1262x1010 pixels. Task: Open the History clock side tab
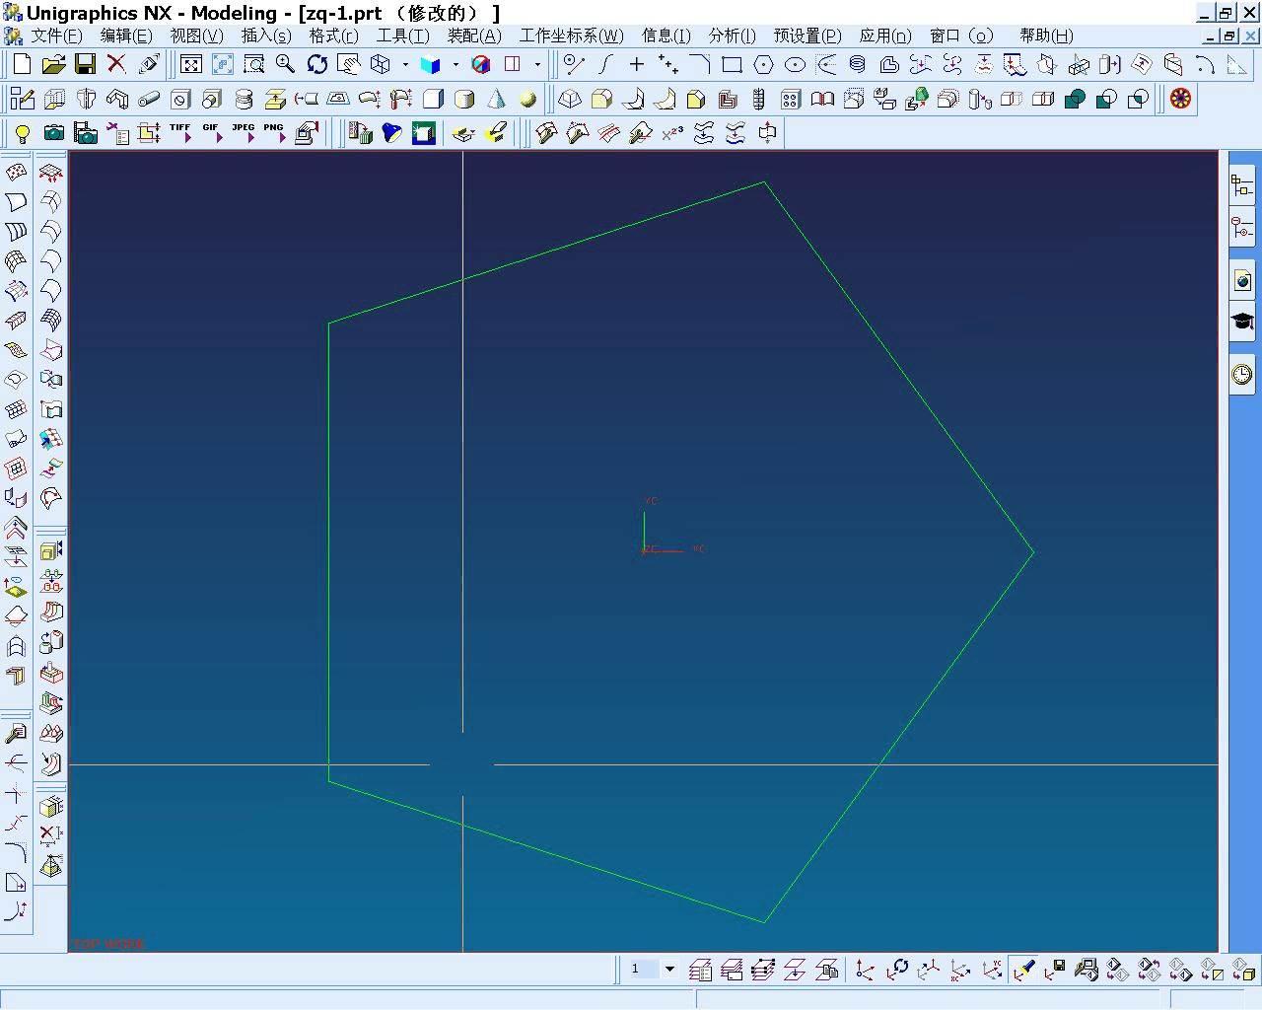coord(1242,373)
